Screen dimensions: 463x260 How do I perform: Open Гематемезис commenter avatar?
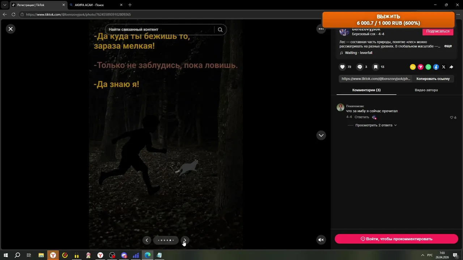point(340,107)
